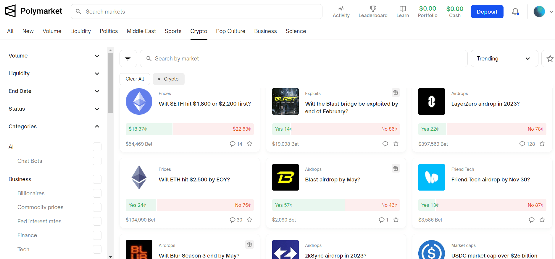Favorite the Blast airdrop by May market
The image size is (555, 259).
coord(396,219)
